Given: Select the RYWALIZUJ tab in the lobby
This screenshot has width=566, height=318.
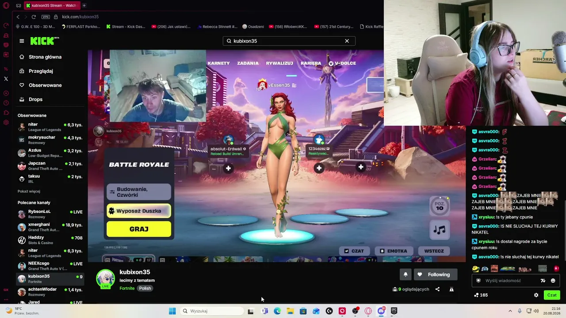Looking at the screenshot, I should (x=279, y=63).
